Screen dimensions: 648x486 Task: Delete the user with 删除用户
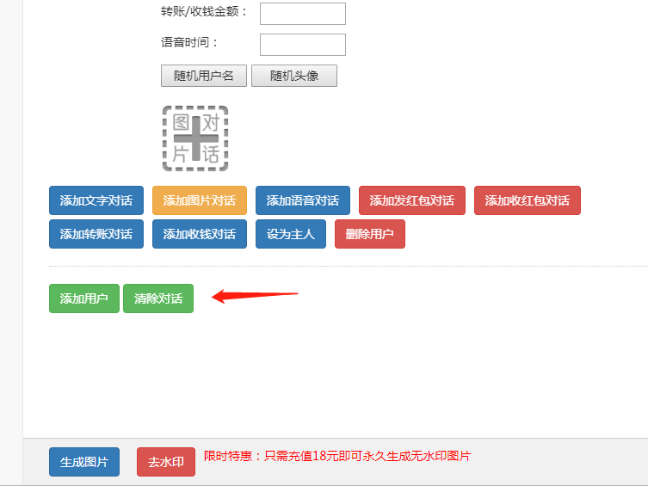coord(370,234)
